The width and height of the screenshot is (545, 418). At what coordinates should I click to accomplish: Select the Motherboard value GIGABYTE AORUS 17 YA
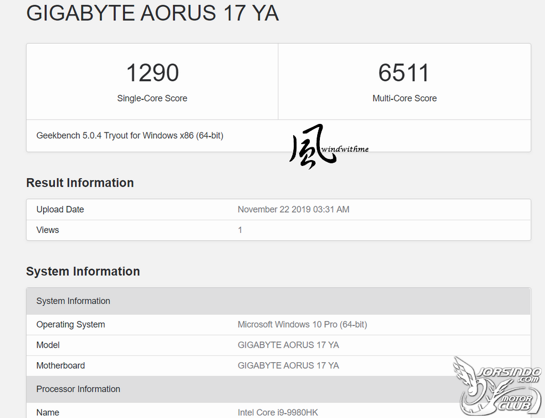point(288,365)
